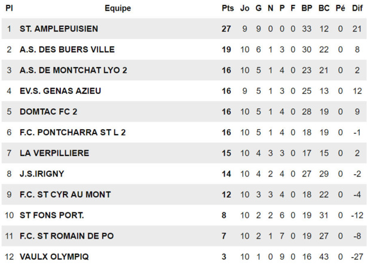Viewport: 367px width, 271px height.
Task: Open the A.S. DE MONTCHAT LYO 2 team
Action: pos(73,71)
